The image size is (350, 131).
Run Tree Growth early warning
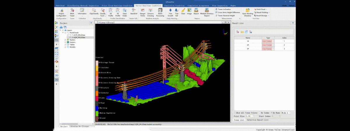[170, 13]
